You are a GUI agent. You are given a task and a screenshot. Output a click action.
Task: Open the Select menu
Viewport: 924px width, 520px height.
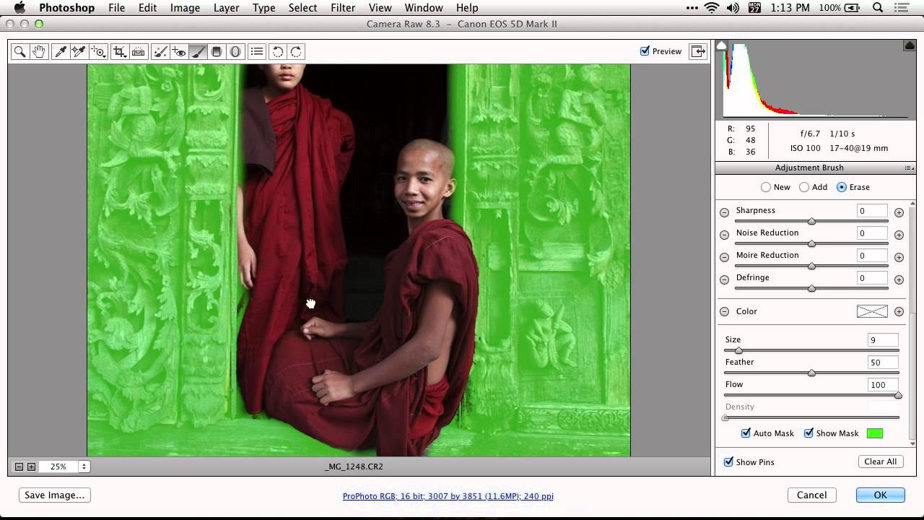pos(302,8)
